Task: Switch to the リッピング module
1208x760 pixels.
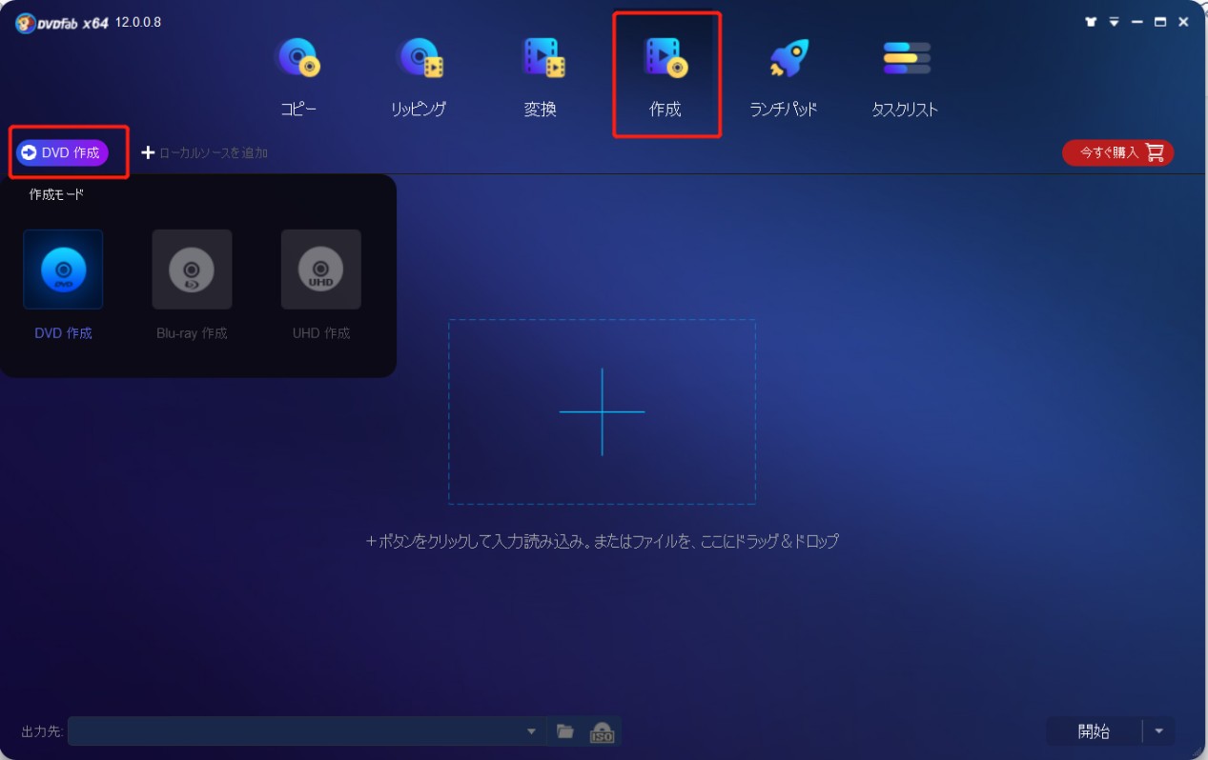Action: [x=419, y=76]
